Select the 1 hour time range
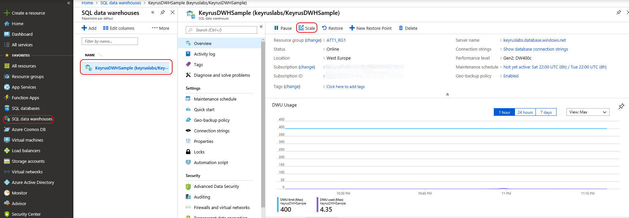 (x=504, y=112)
